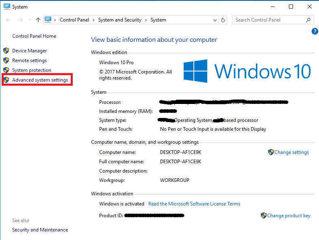319x240 pixels.
Task: Select the computer name DESKTOP-AF1CE9K value
Action: (181, 152)
